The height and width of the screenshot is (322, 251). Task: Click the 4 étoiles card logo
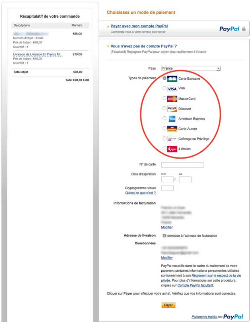(x=172, y=149)
